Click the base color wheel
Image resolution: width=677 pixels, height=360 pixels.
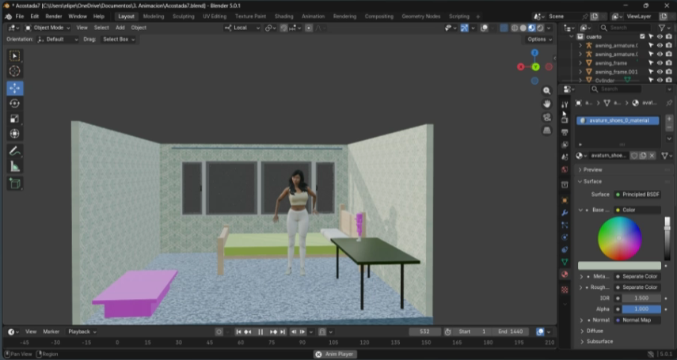point(619,238)
